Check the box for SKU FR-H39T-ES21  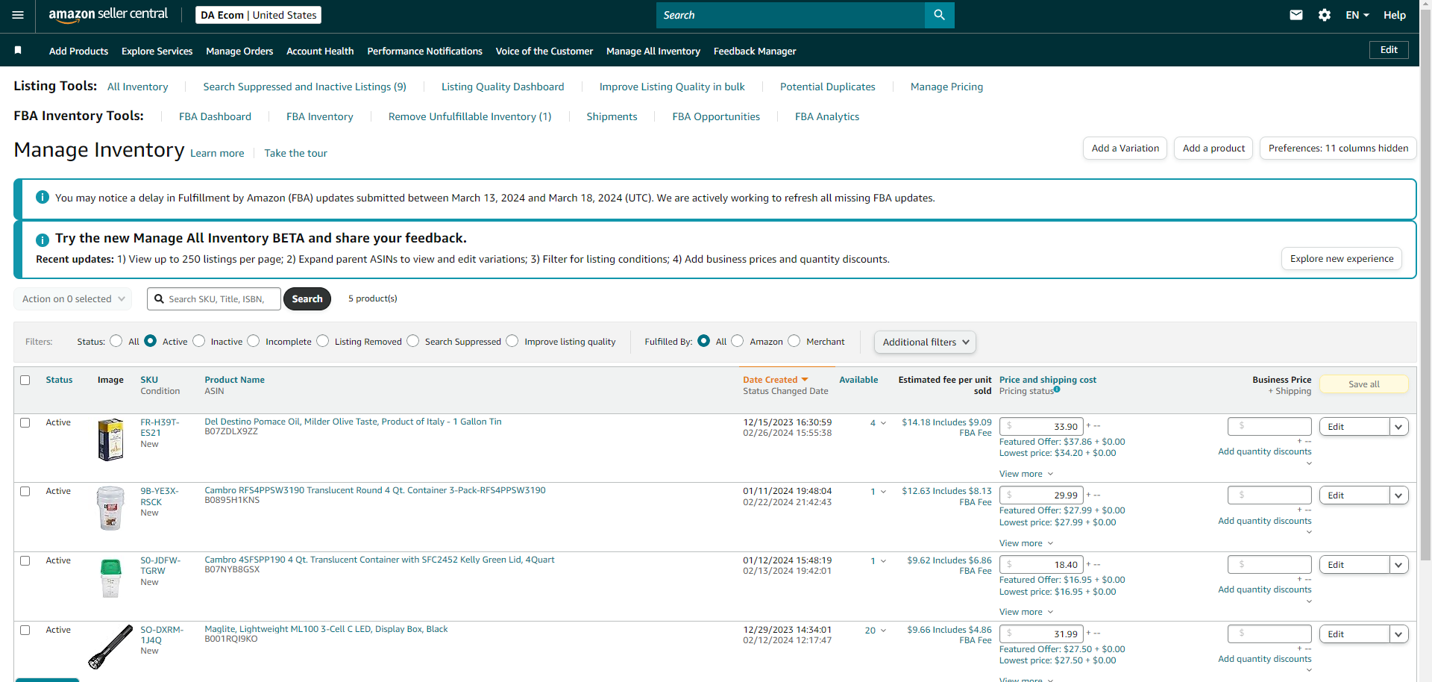pyautogui.click(x=25, y=423)
